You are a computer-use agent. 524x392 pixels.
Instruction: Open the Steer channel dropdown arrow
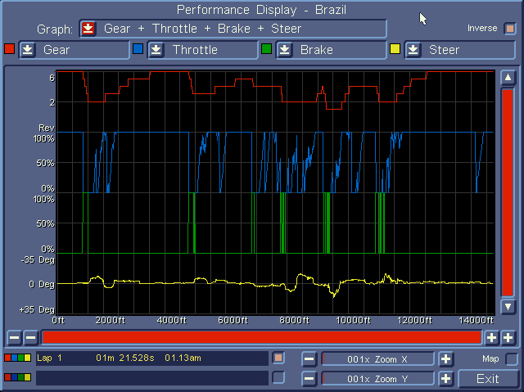click(x=413, y=50)
